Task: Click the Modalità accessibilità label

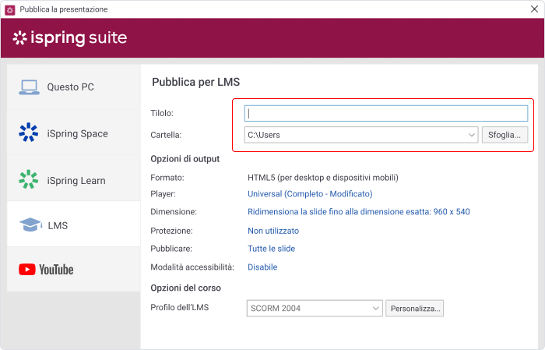Action: point(192,267)
